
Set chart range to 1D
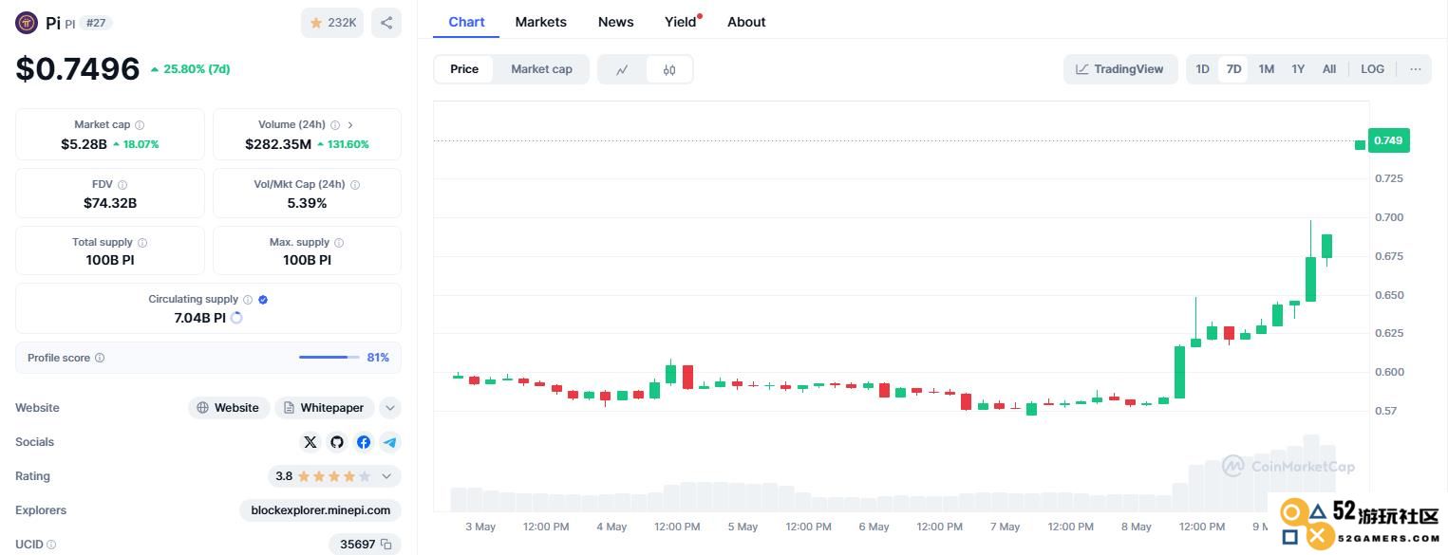(x=1202, y=69)
